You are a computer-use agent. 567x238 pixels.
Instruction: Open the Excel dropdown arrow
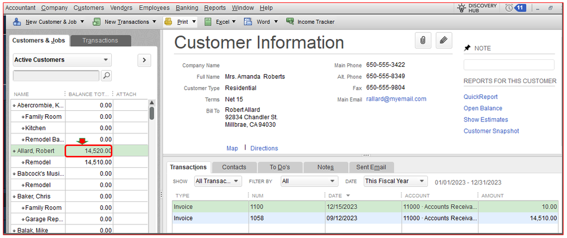(x=234, y=22)
